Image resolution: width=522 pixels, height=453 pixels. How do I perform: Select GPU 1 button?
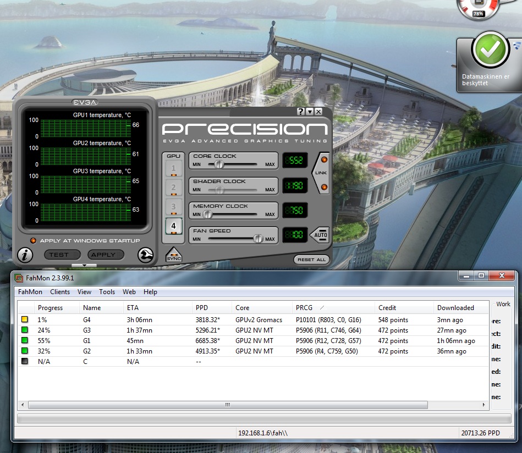173,168
